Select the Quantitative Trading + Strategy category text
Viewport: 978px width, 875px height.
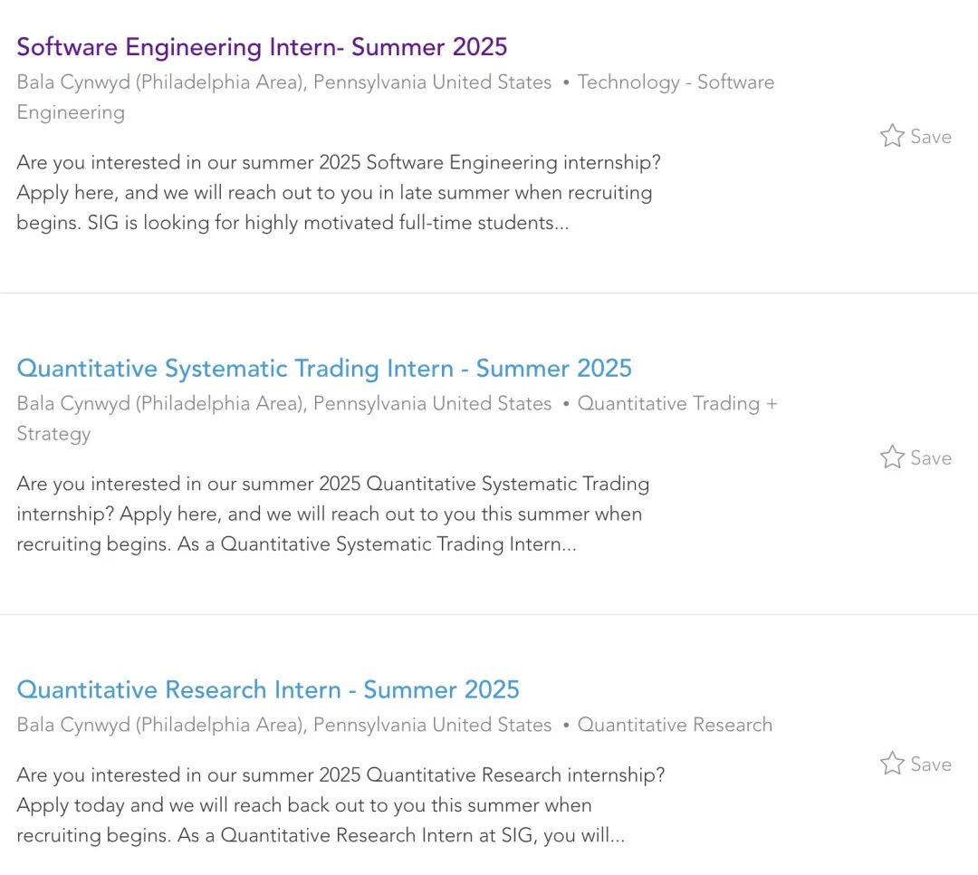point(677,404)
